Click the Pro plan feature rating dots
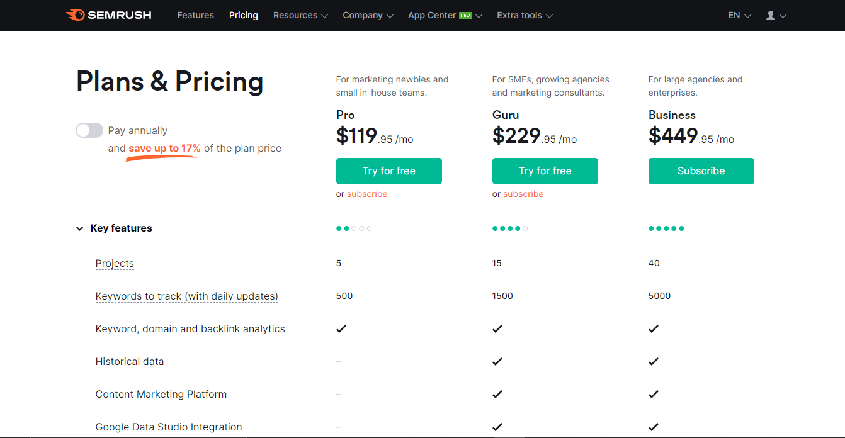The width and height of the screenshot is (845, 438). tap(354, 228)
